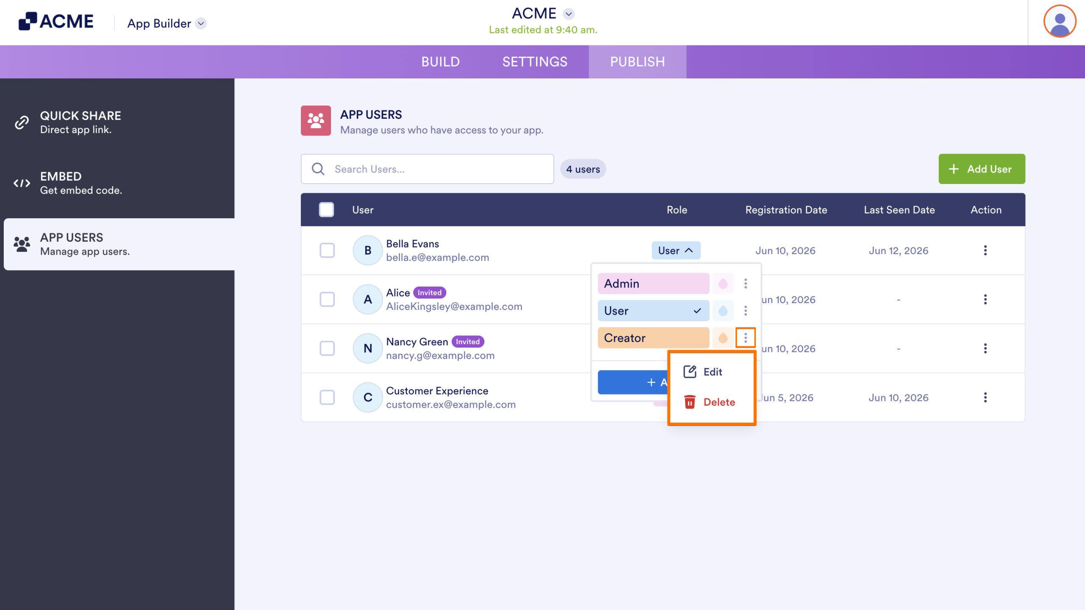The image size is (1085, 610).
Task: Click AliceKingsley@example.com email text
Action: click(454, 306)
